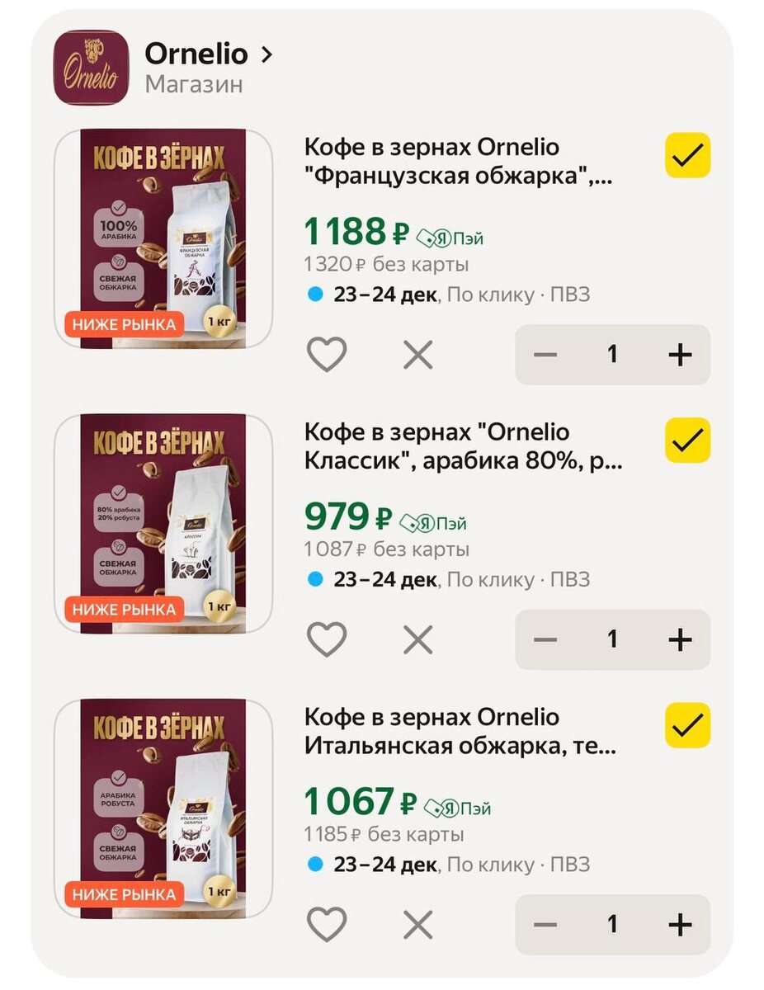Decrease quantity of Ornelio Классик coffee
764x990 pixels.
click(545, 639)
